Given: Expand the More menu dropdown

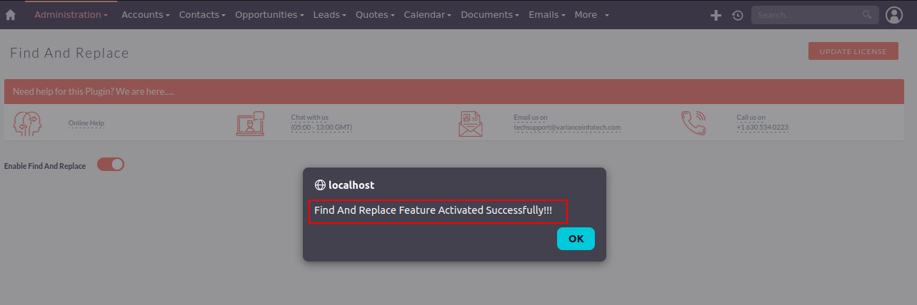Looking at the screenshot, I should coord(591,15).
